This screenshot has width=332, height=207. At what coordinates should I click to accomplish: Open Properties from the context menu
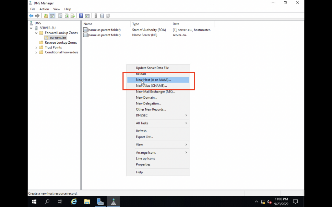coord(158,164)
